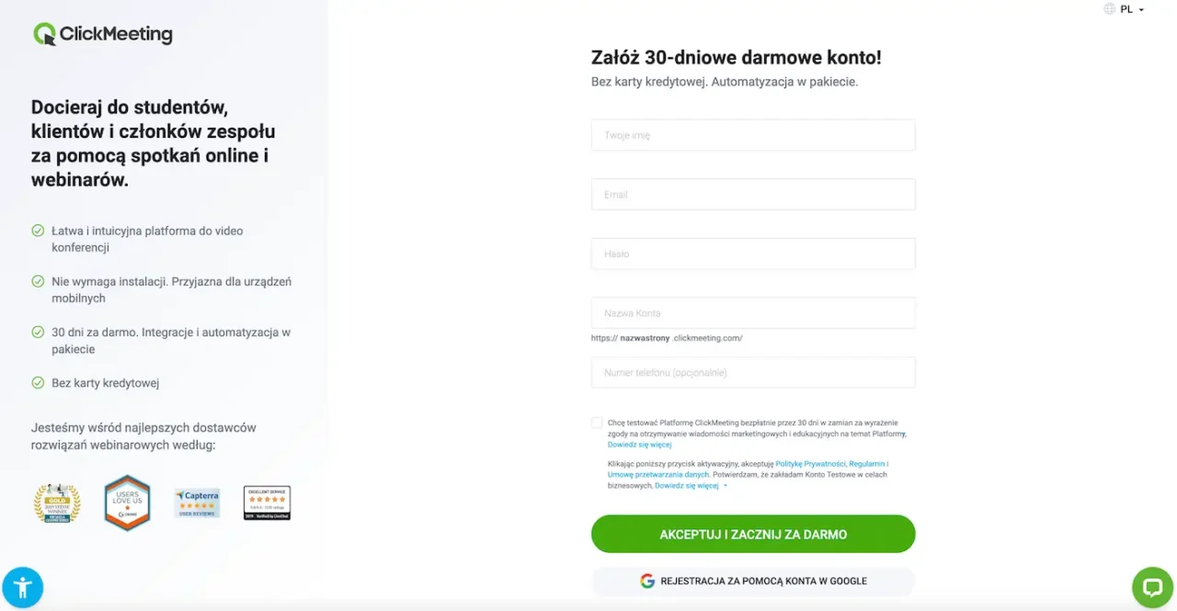Open the accessibility options icon

pyautogui.click(x=22, y=587)
